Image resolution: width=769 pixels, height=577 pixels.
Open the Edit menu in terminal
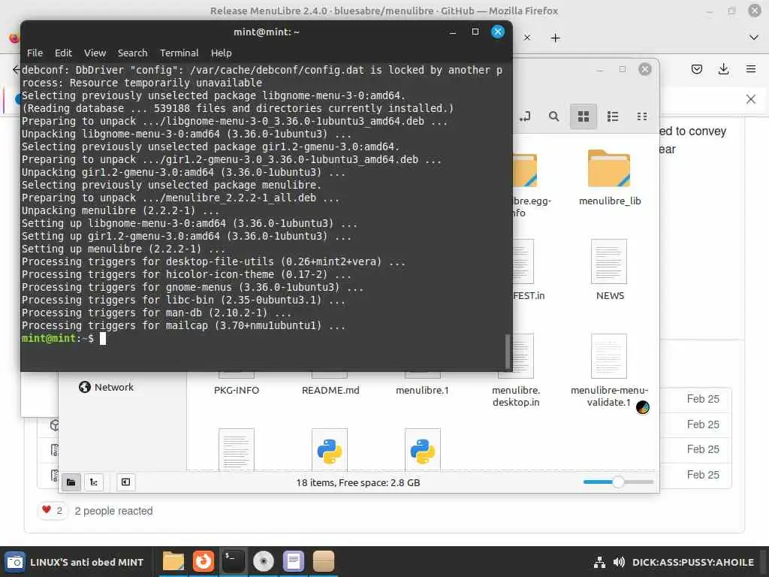63,53
